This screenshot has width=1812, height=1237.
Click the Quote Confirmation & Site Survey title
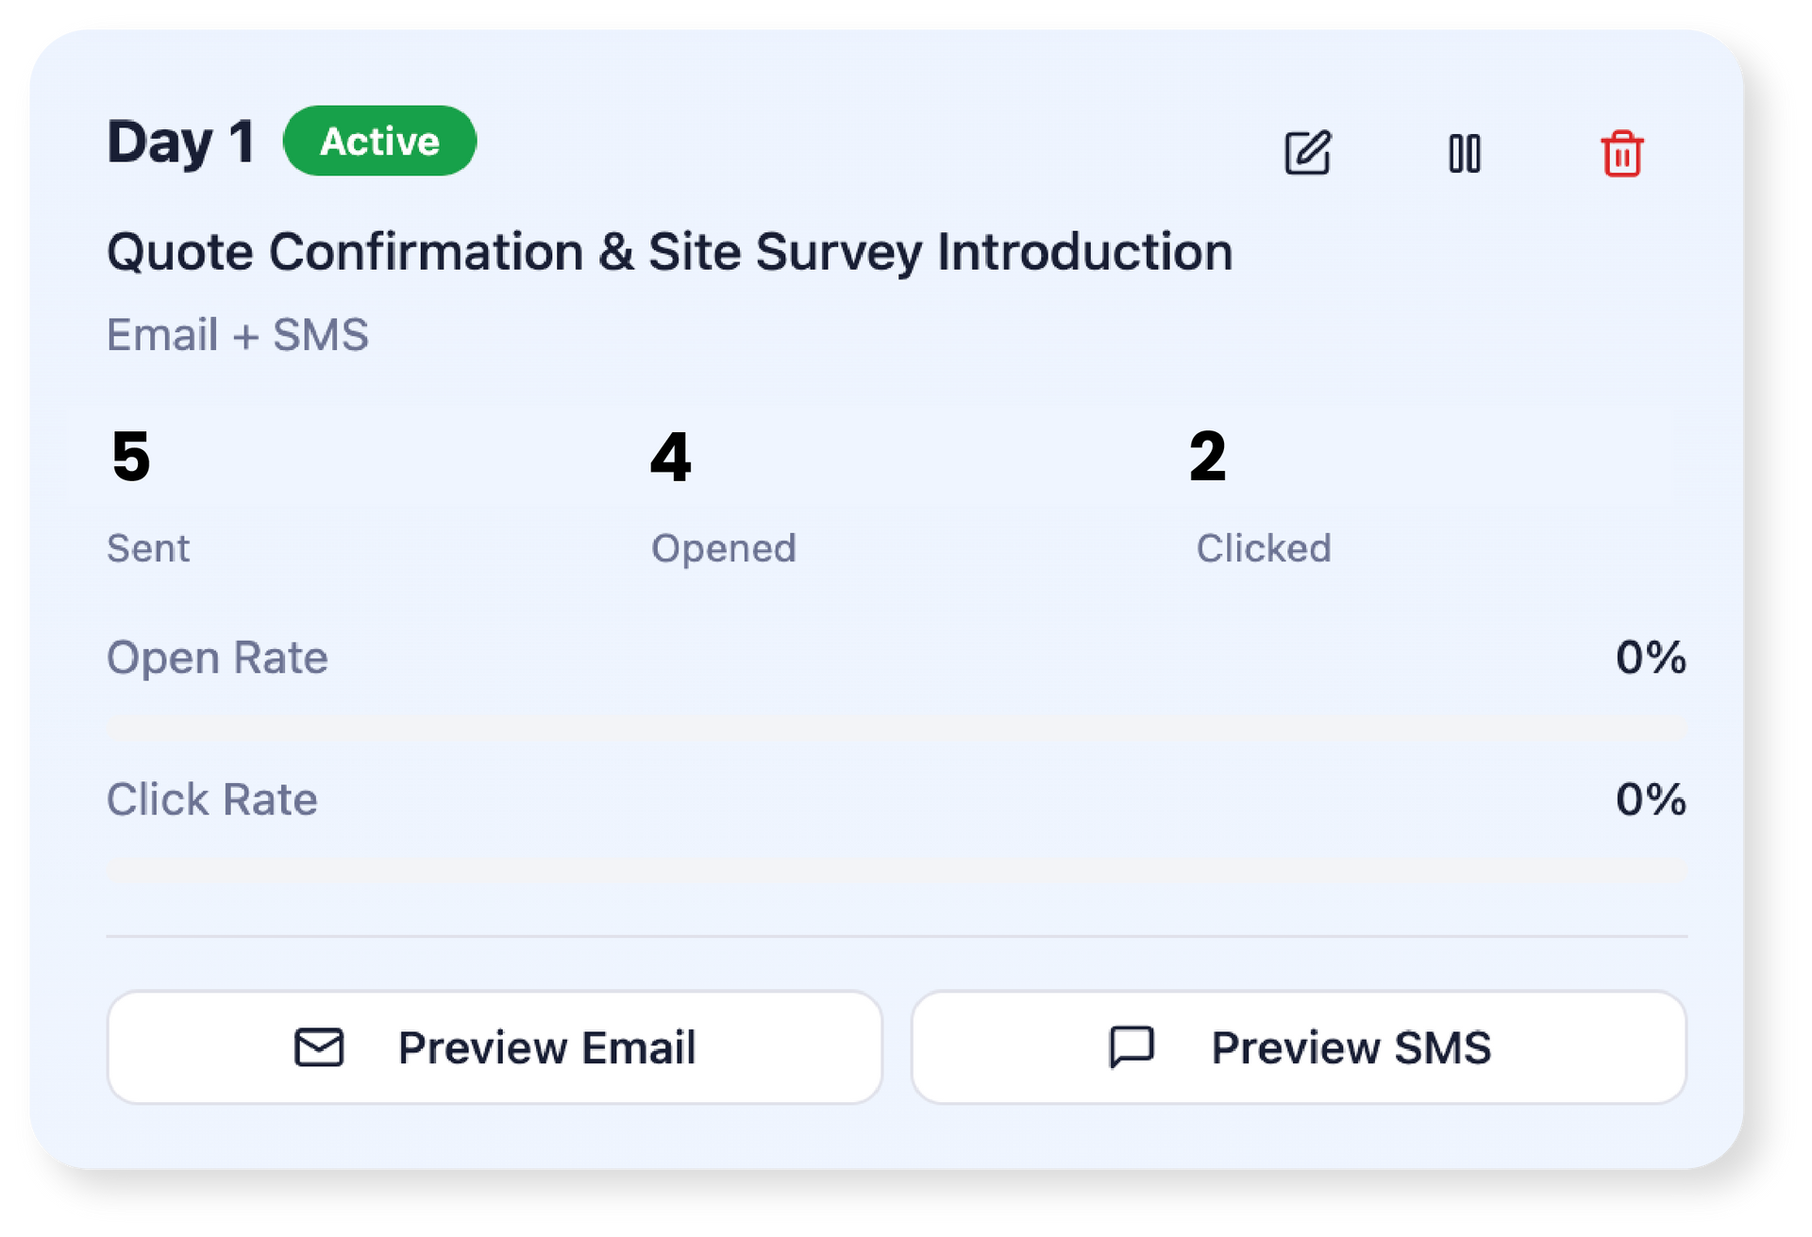(669, 252)
